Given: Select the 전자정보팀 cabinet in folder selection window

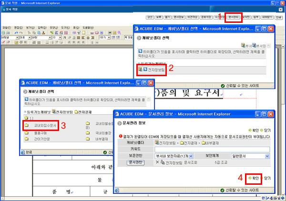Looking at the screenshot, I should point(156,70).
